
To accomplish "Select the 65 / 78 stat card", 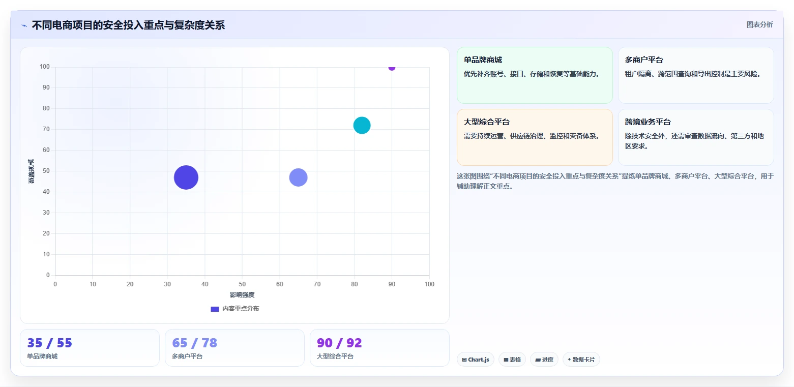I will [234, 348].
